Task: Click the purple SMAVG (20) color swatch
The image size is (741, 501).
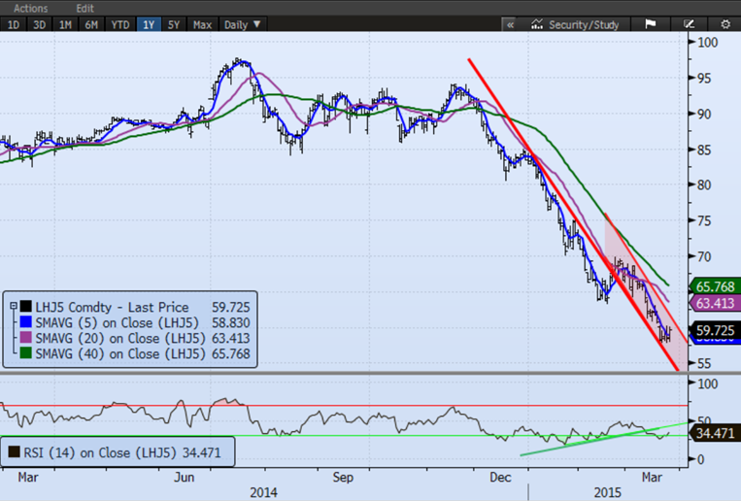Action: (x=23, y=340)
